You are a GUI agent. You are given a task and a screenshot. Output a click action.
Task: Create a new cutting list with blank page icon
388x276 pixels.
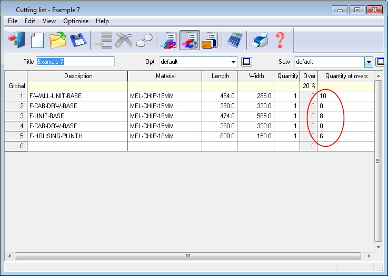pos(37,40)
